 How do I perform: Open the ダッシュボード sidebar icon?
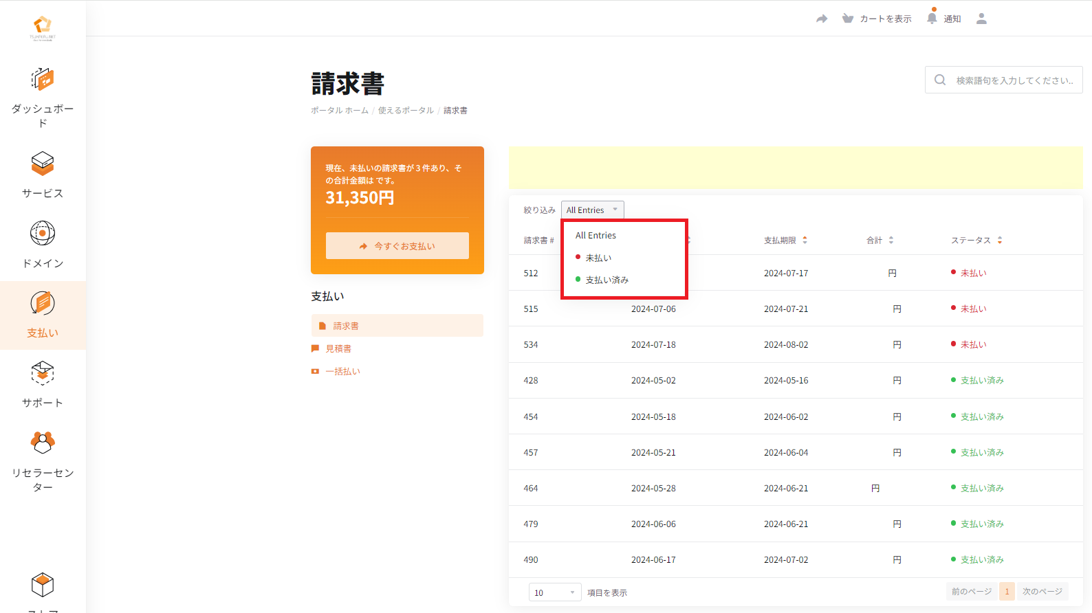coord(43,79)
